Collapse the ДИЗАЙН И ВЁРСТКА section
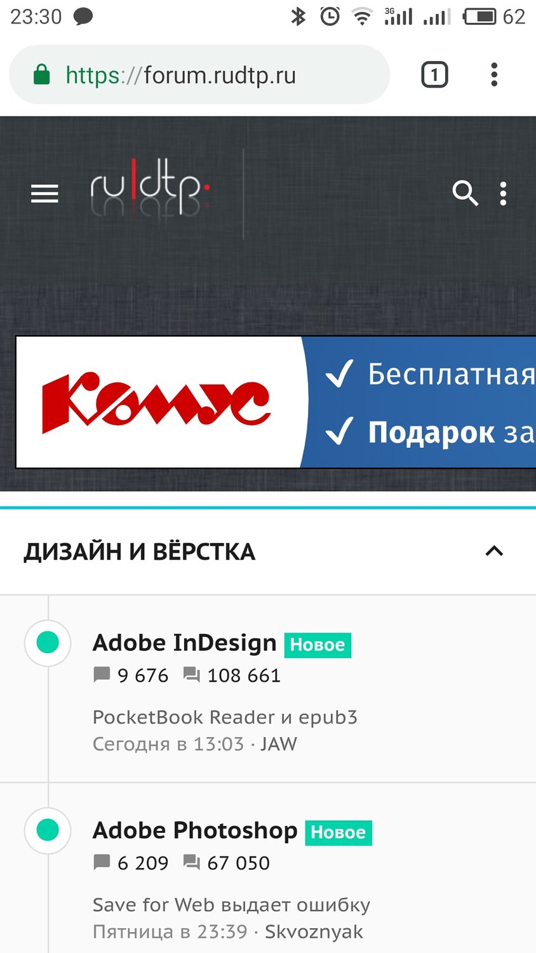The image size is (536, 953). [x=494, y=551]
